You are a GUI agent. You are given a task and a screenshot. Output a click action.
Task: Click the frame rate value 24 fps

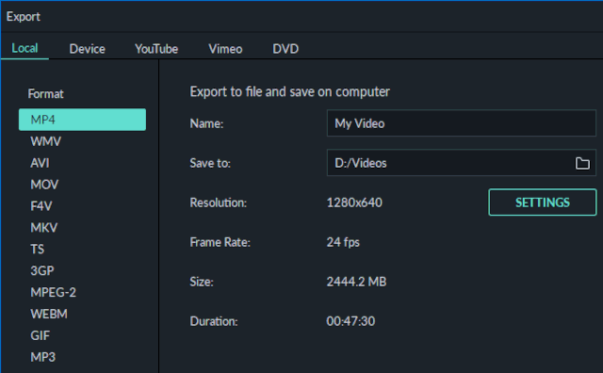pos(343,242)
